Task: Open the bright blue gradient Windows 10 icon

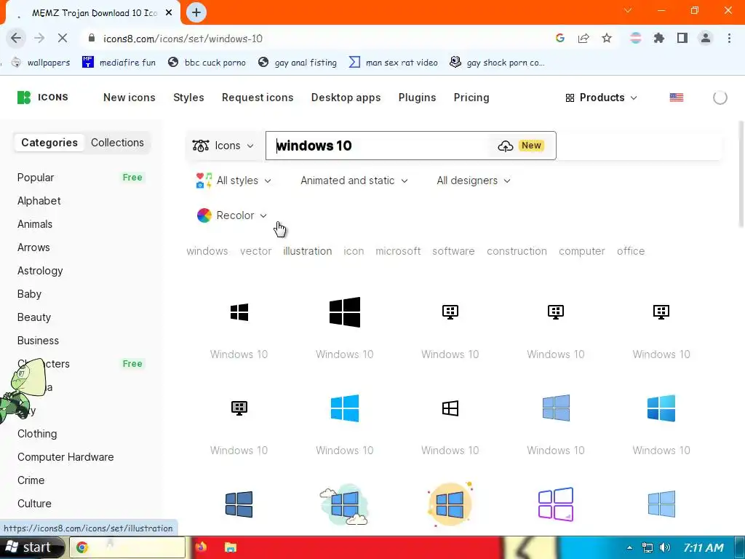Action: pyautogui.click(x=661, y=408)
